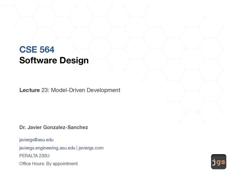The width and height of the screenshot is (227, 170).
Task: Open the javiergs@asu.edu email link
Action: coord(36,140)
